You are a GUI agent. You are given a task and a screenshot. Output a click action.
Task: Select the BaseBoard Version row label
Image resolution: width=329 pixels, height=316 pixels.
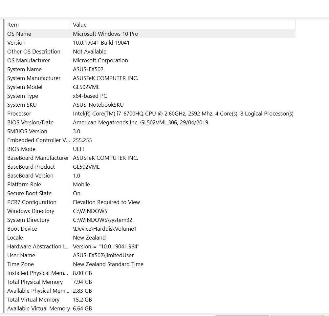pos(31,176)
